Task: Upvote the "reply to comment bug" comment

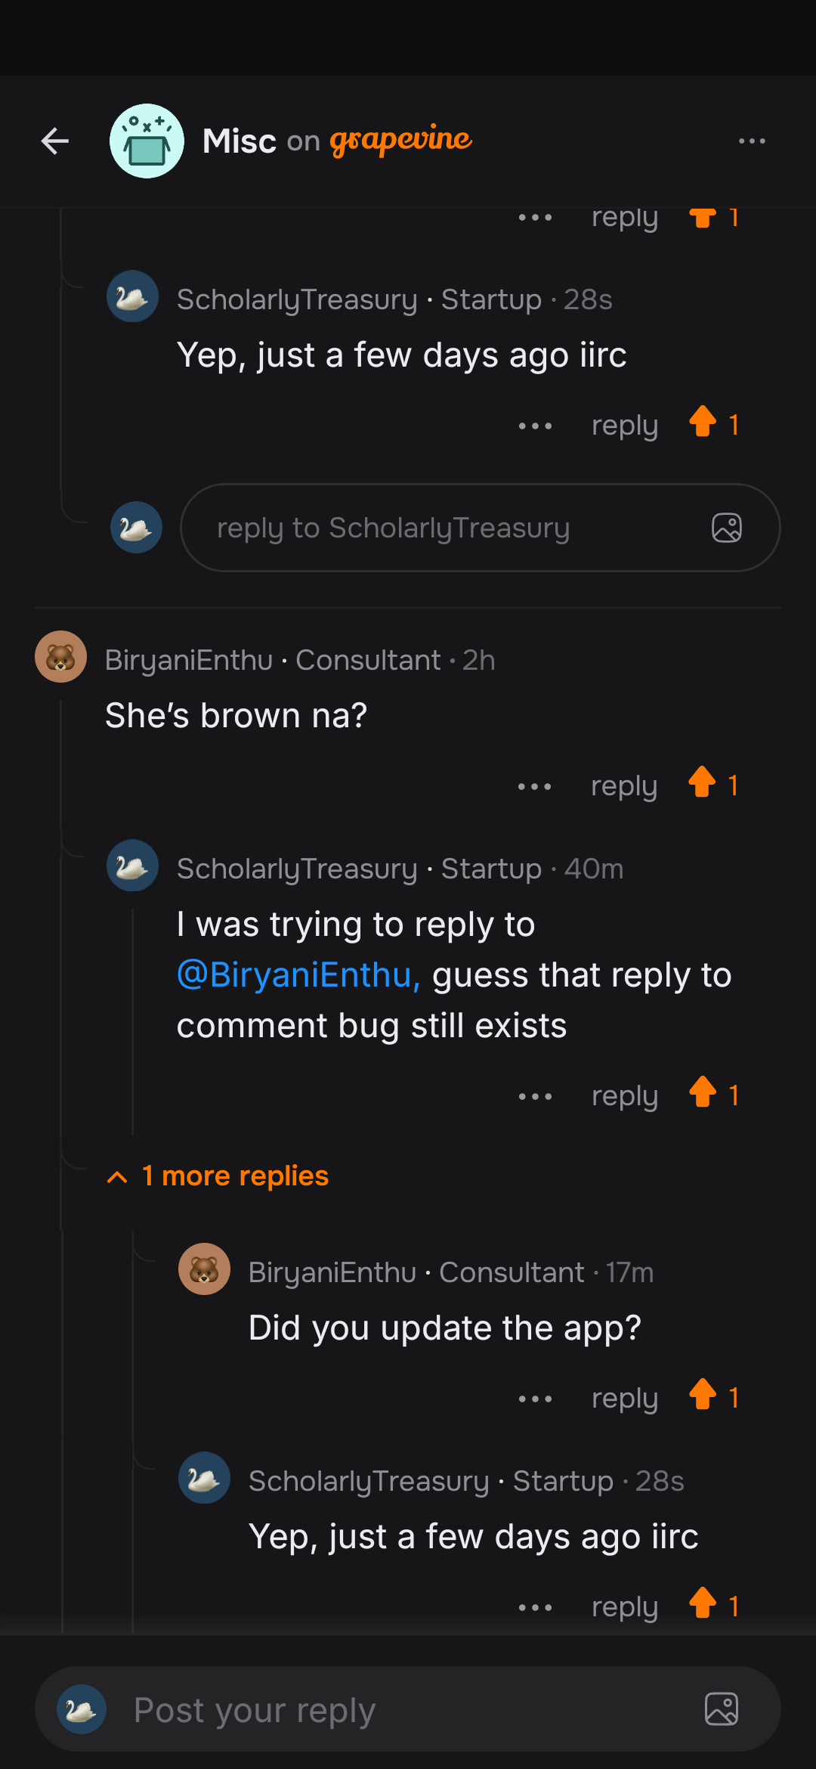Action: coord(703,1092)
